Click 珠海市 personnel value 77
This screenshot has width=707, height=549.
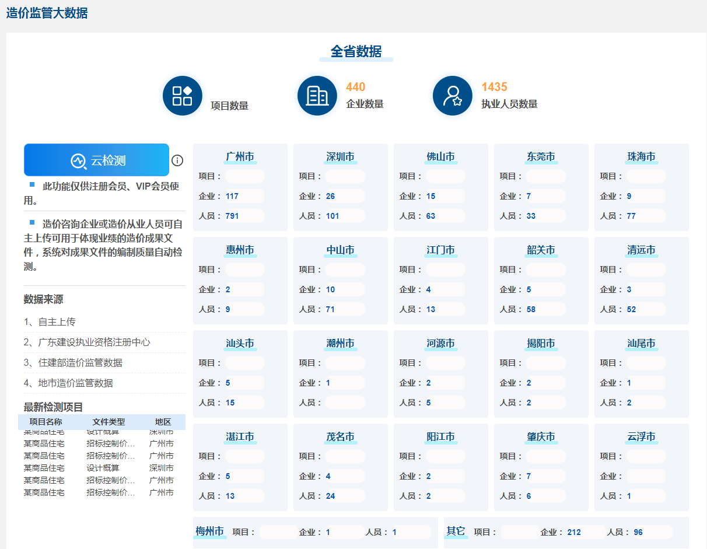click(631, 216)
